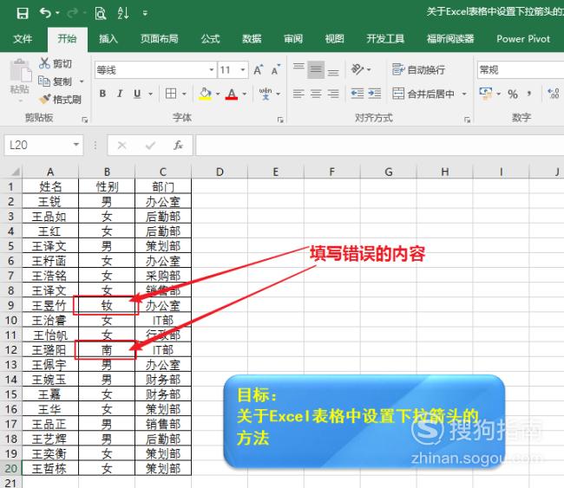Open the Customize Quick Access Toolbar arrow

(x=145, y=14)
